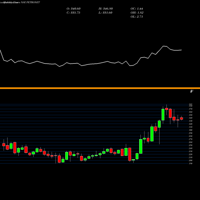Click the OC: 1.44 value
200x200 pixels.
pyautogui.click(x=137, y=9)
